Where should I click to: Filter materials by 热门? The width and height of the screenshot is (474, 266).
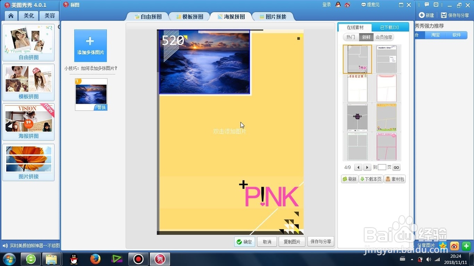tap(351, 37)
